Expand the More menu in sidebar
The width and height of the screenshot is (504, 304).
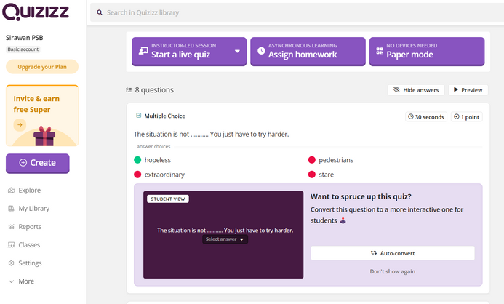click(x=20, y=281)
